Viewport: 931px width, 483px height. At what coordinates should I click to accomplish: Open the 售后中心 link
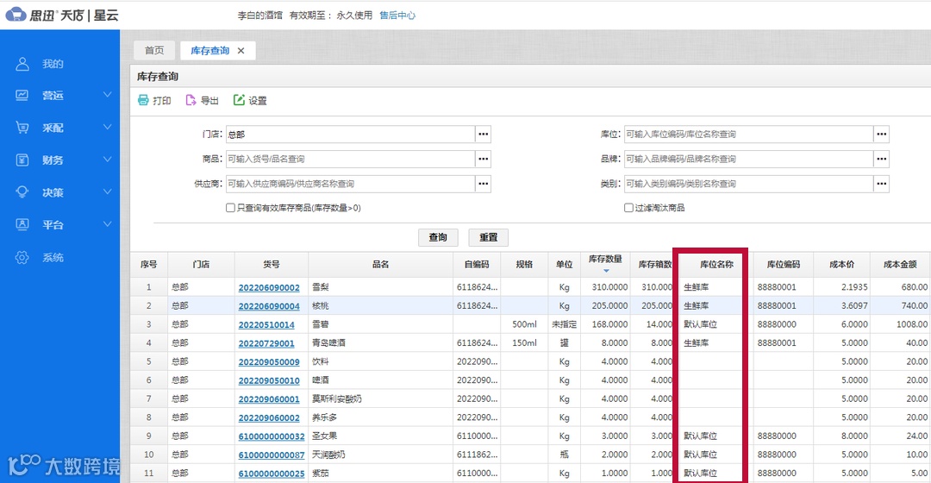(397, 16)
